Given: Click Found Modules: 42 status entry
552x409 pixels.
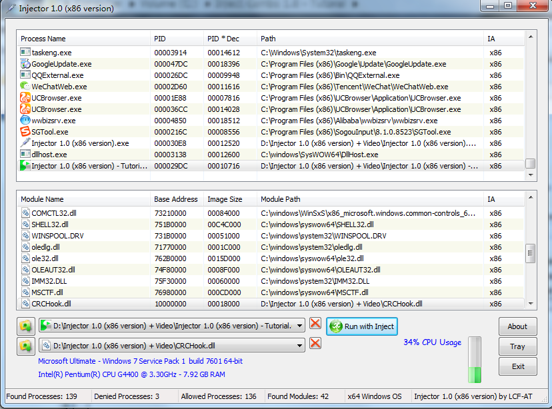Looking at the screenshot, I should tap(298, 396).
